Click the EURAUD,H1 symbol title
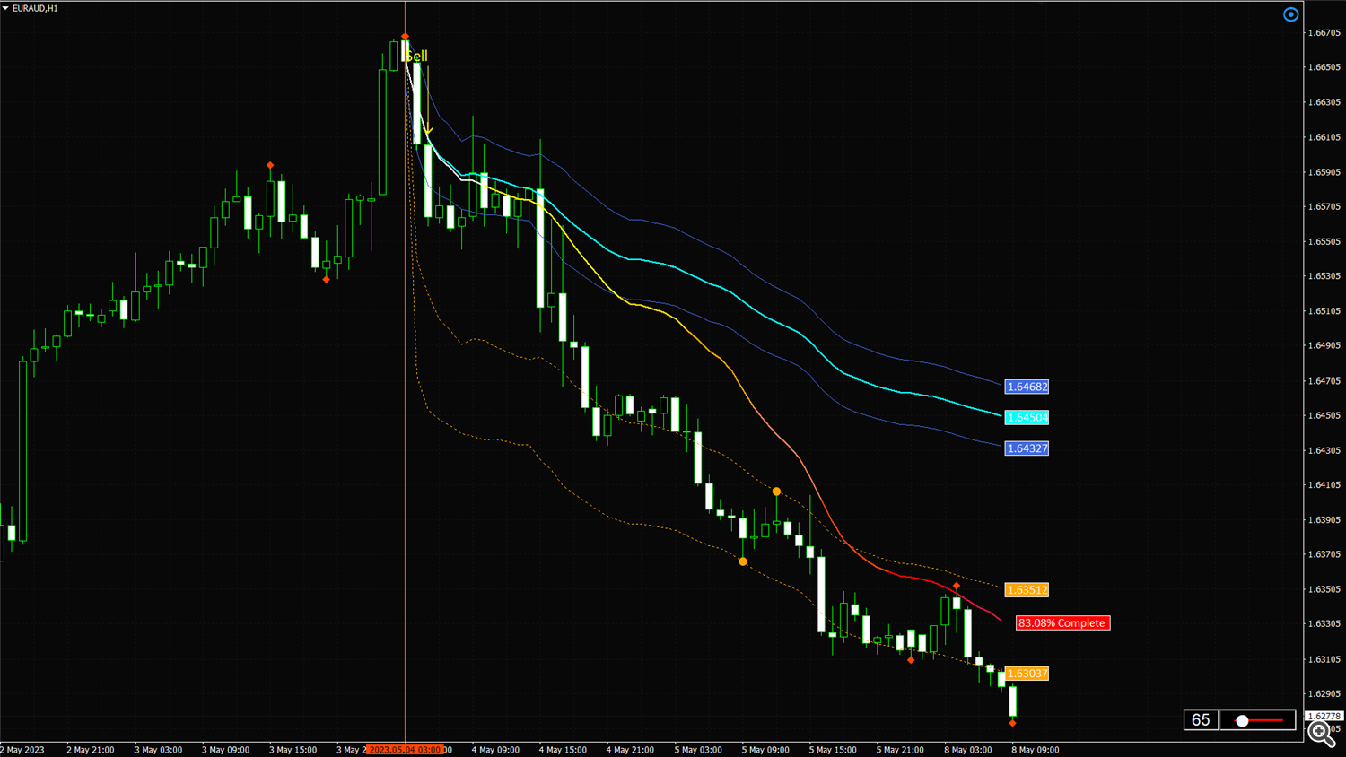The image size is (1346, 757). (35, 8)
